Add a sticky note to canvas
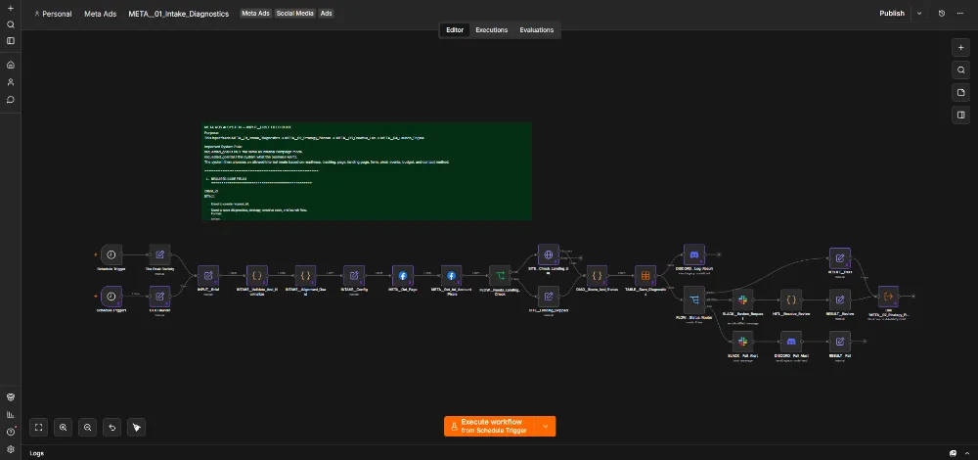 tap(960, 92)
